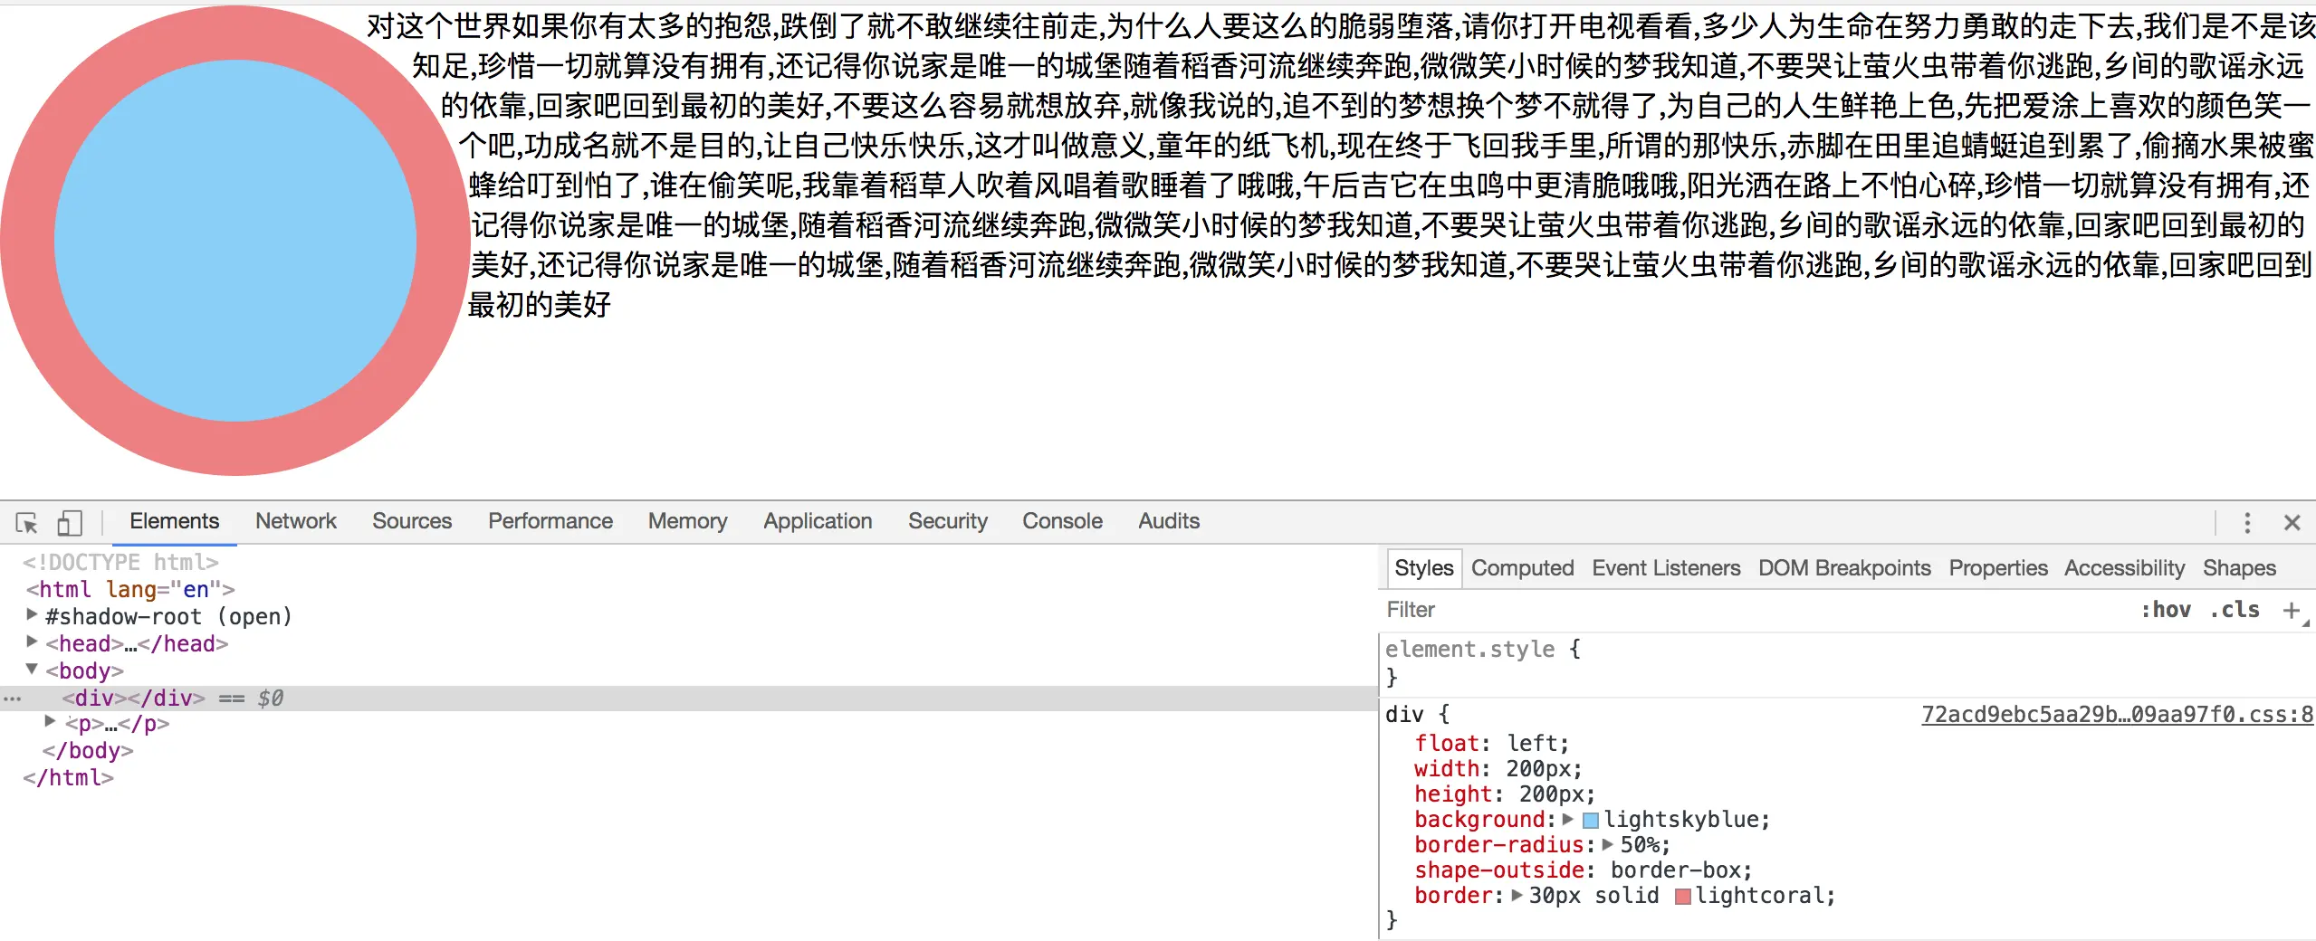Select the Shapes sidebar tab
Screen dimensions: 2316x941
[2239, 568]
